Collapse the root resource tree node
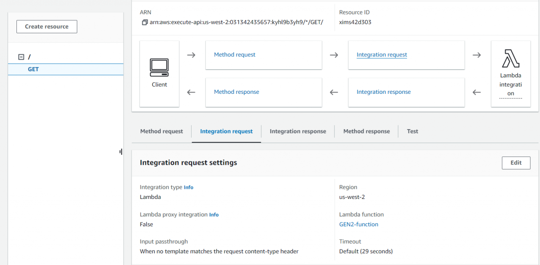The height and width of the screenshot is (265, 540). [21, 57]
